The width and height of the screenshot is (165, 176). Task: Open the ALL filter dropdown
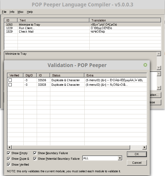(120, 158)
